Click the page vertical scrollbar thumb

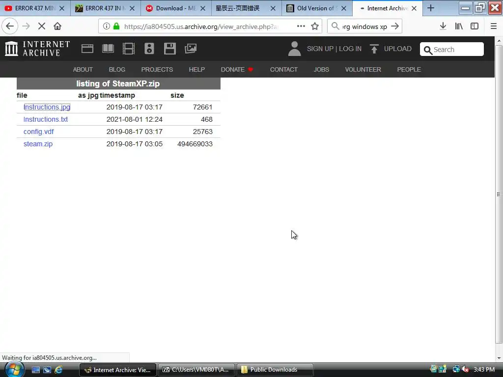click(x=499, y=194)
